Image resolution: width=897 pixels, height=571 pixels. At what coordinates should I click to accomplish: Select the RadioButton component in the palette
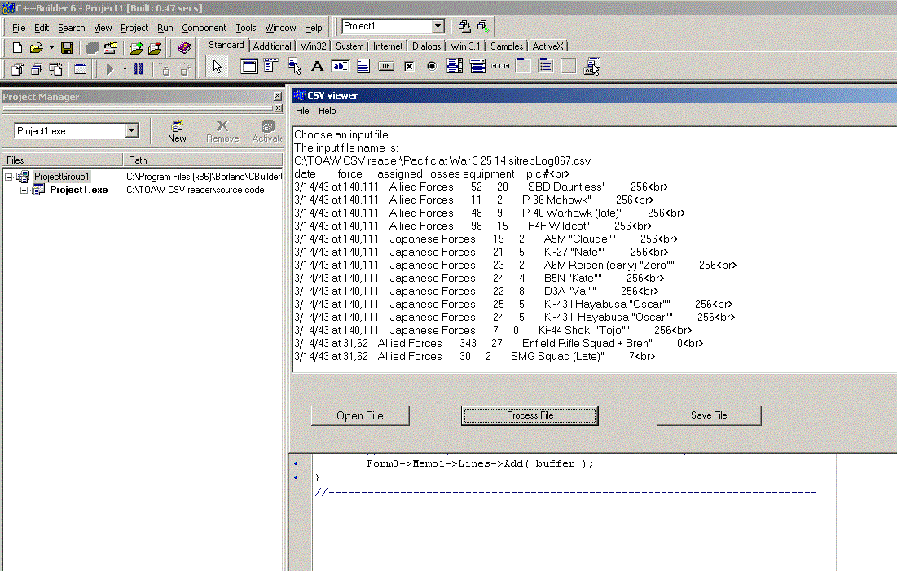[x=432, y=66]
